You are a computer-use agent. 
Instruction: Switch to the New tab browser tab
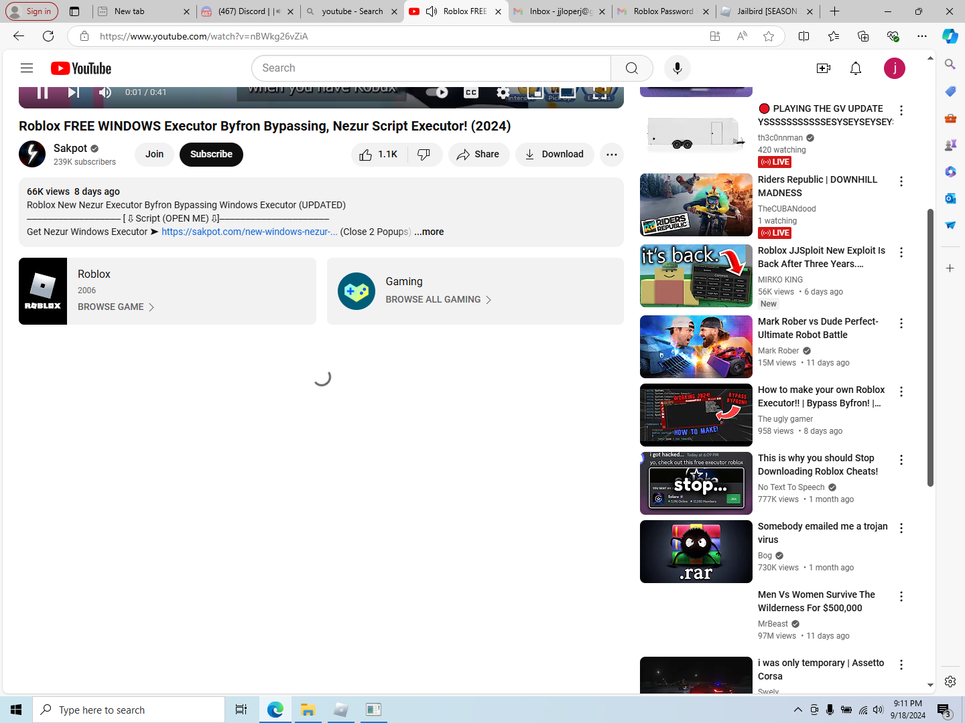[143, 11]
